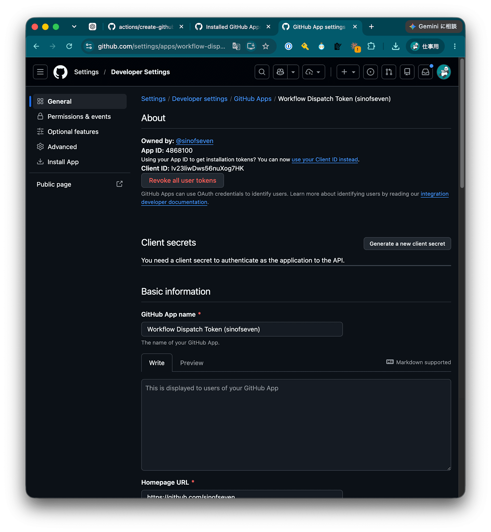Select the Write tab
This screenshot has height=532, width=491.
(157, 363)
